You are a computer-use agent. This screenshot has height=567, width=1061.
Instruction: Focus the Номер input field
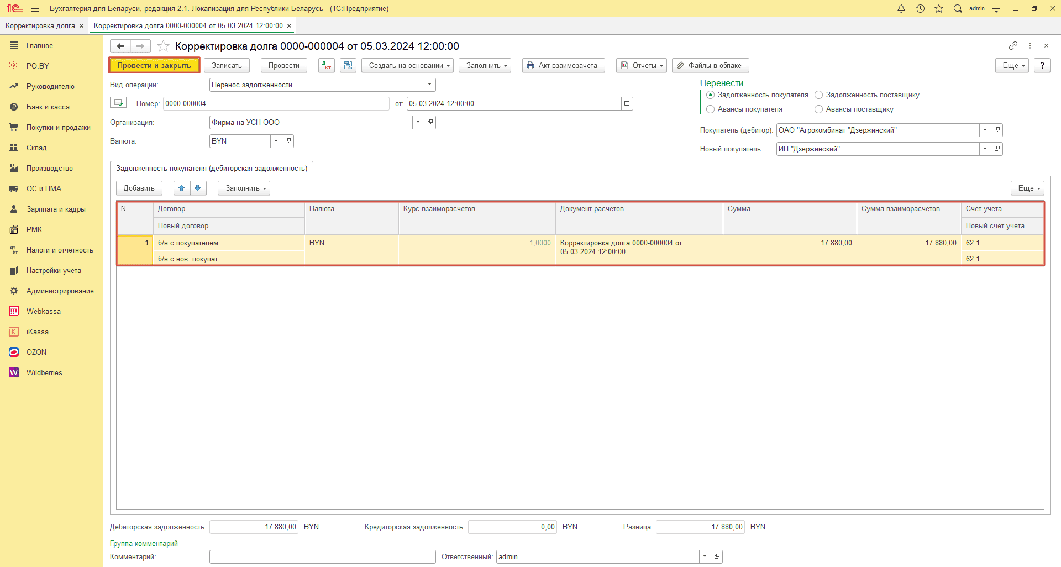[276, 103]
